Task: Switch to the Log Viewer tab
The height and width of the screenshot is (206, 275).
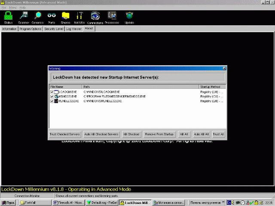Action: (74, 29)
